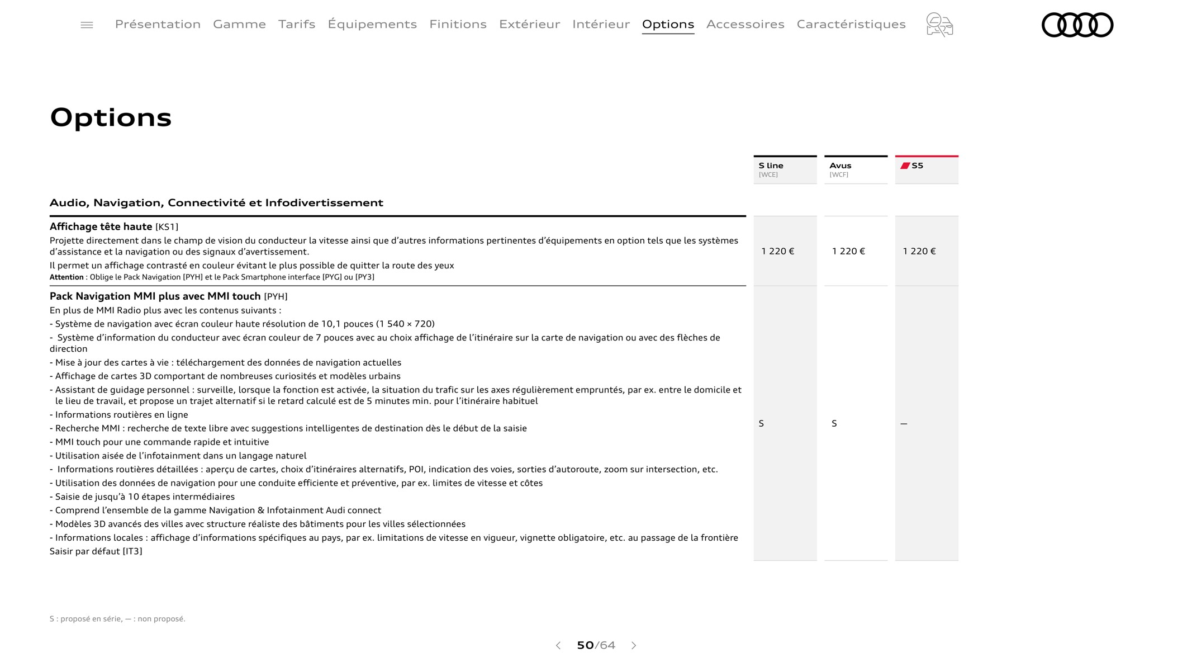Go to the Intérieur tab

pyautogui.click(x=601, y=24)
